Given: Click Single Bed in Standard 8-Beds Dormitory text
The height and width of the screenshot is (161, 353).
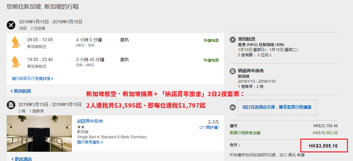Looking at the screenshot, I should coord(112,137).
